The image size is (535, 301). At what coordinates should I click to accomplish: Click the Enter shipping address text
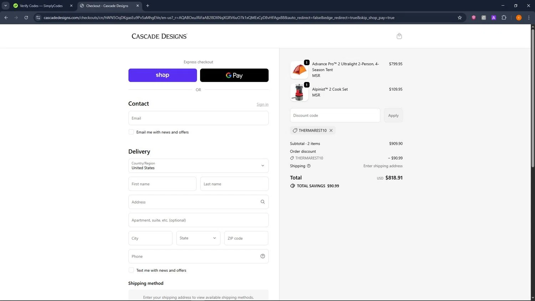383,166
